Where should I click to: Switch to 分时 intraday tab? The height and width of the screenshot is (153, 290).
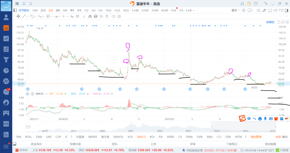point(35,10)
